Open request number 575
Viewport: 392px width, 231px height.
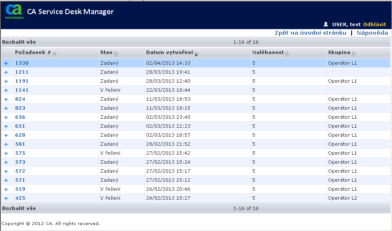coord(20,153)
